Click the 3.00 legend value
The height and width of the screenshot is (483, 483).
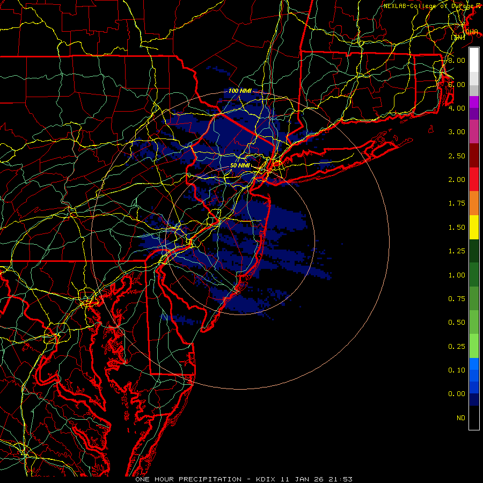tap(457, 132)
